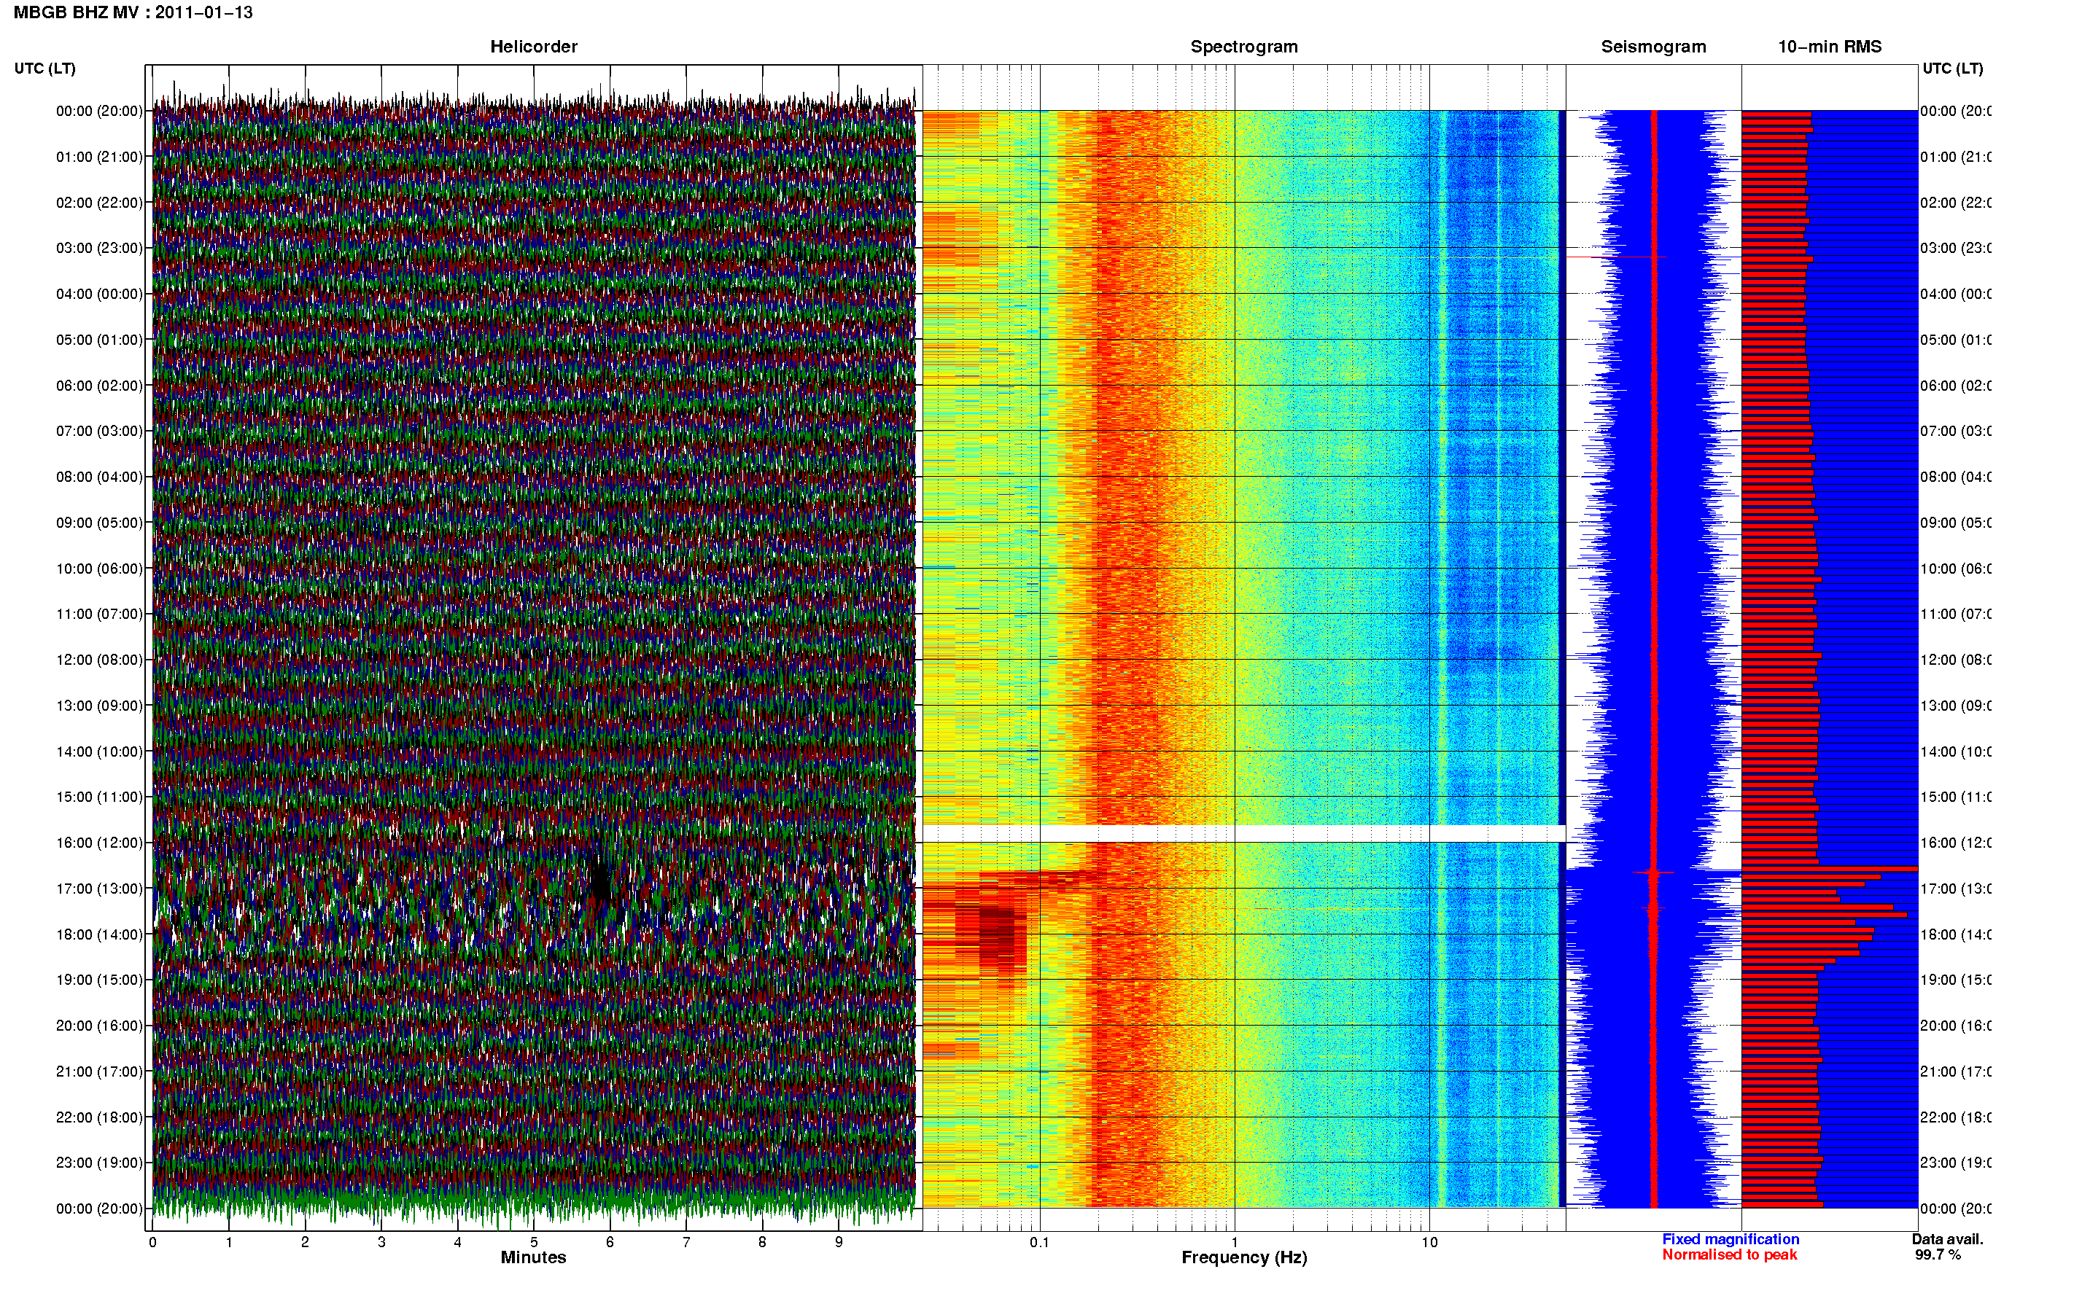This screenshot has height=1296, width=2074.
Task: Click the 5 tick on the Minutes axis
Action: 534,1243
